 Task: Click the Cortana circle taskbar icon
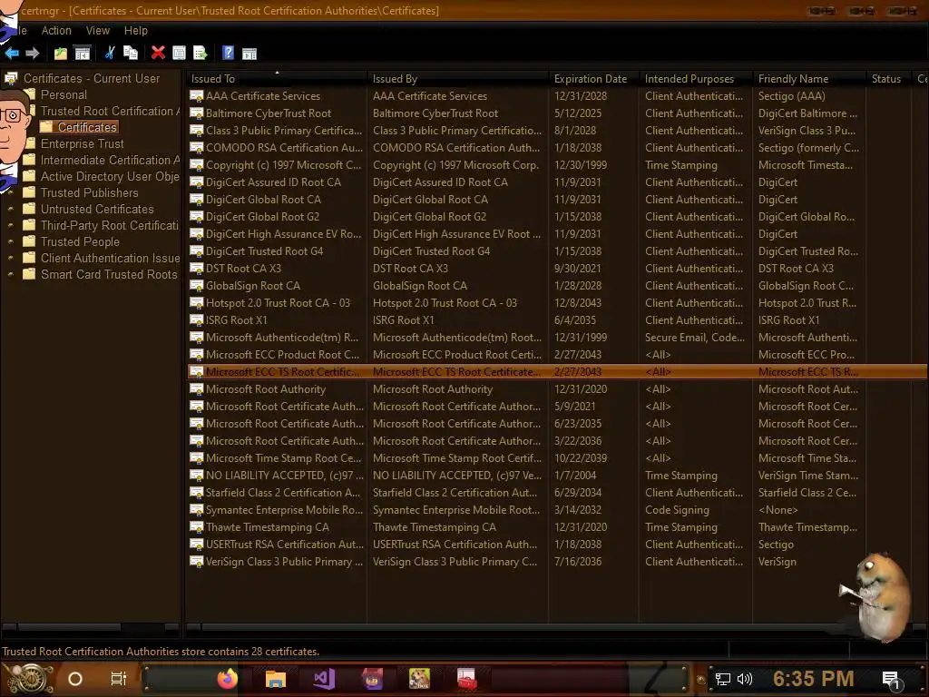(x=75, y=679)
